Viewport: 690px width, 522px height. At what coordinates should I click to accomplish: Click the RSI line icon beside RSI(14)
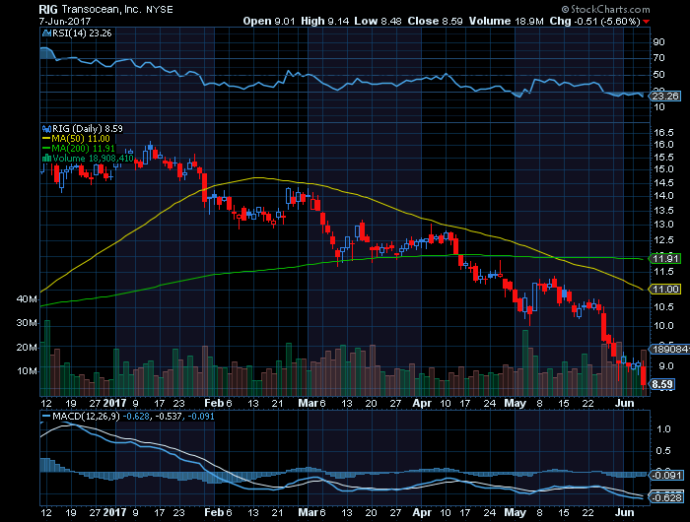pyautogui.click(x=46, y=33)
